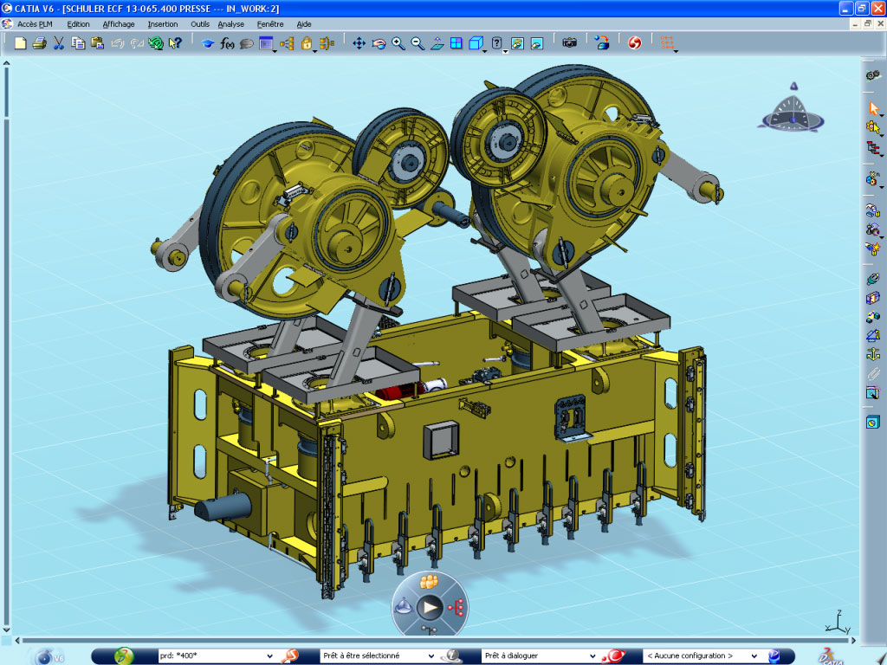Expand the 'Aucune configuration' dropdown
887x665 pixels.
click(753, 655)
